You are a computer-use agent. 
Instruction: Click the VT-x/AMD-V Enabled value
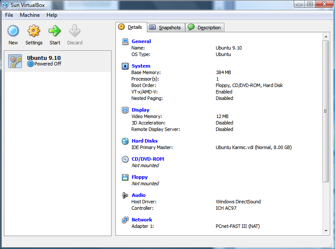click(224, 92)
